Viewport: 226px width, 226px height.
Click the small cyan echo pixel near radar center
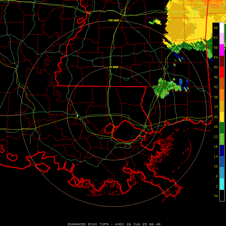[x=78, y=116]
